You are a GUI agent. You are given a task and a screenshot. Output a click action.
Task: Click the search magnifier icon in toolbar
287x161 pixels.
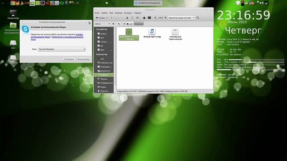[198, 18]
